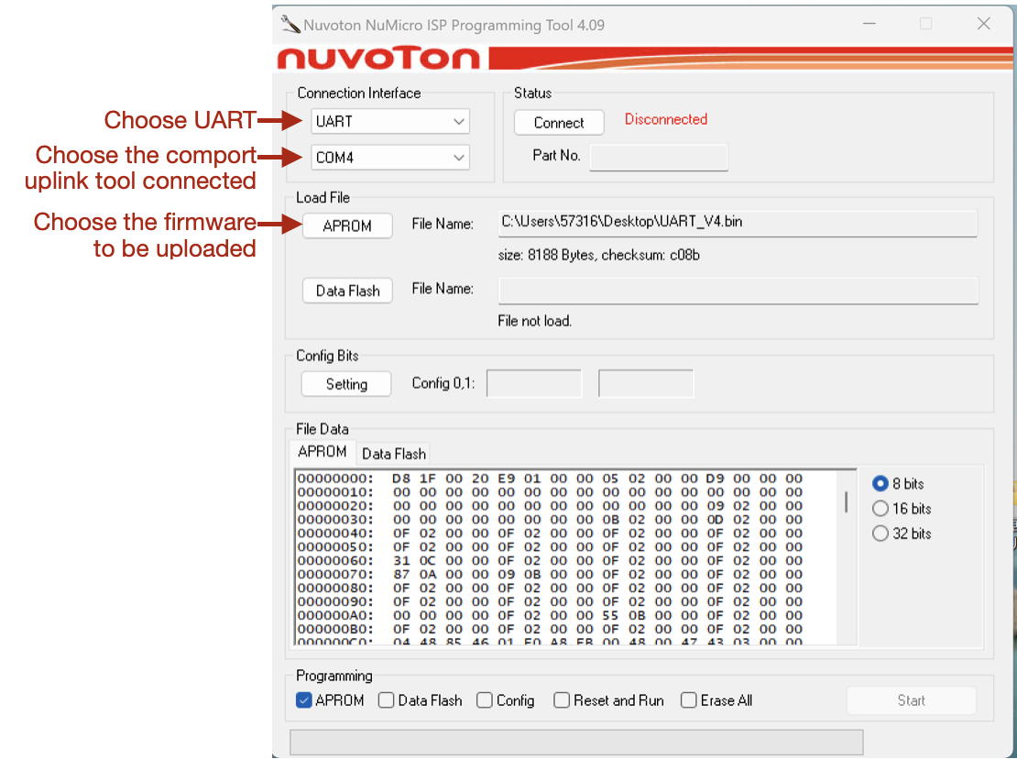Uncheck the APROM programming checkbox

305,700
